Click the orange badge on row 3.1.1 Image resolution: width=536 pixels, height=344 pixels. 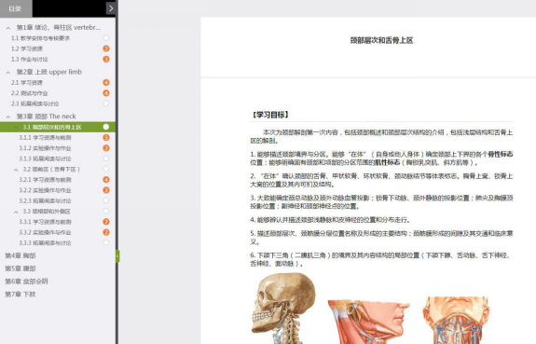pyautogui.click(x=106, y=137)
